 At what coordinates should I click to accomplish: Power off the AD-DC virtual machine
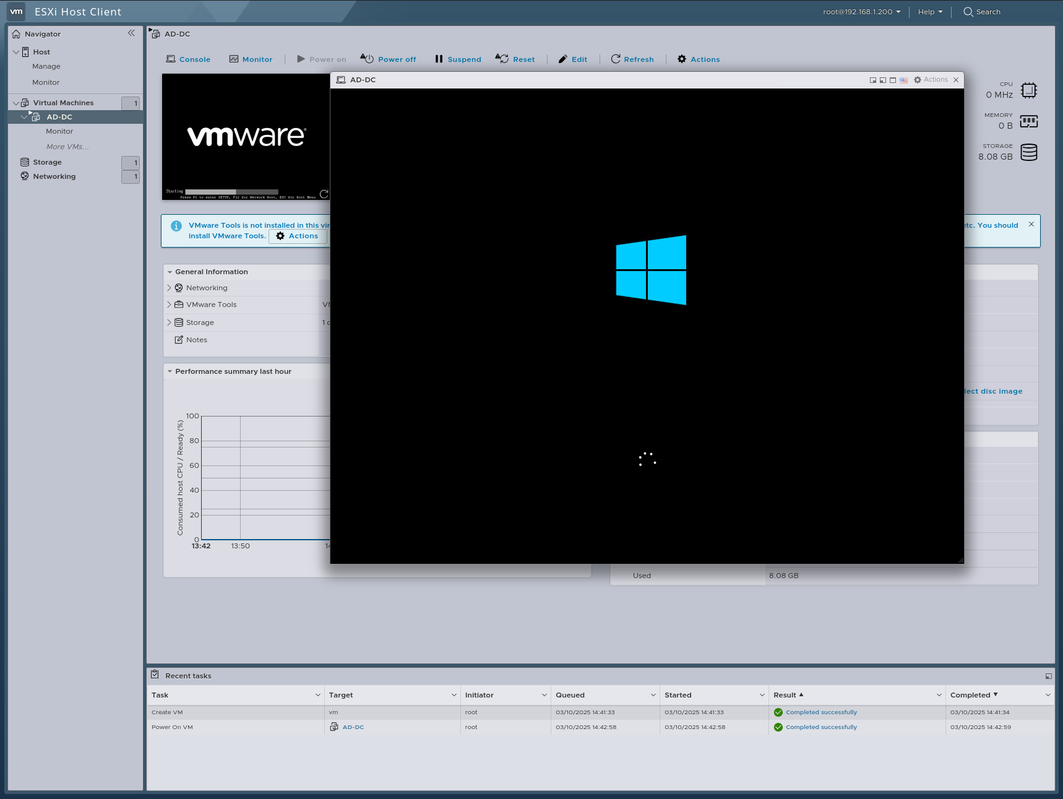(x=389, y=59)
